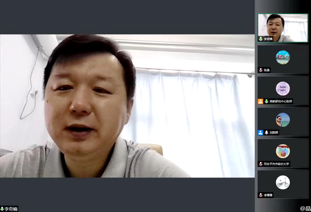Click the 李珊珊 name label
311x212 pixels.
[x=268, y=195]
